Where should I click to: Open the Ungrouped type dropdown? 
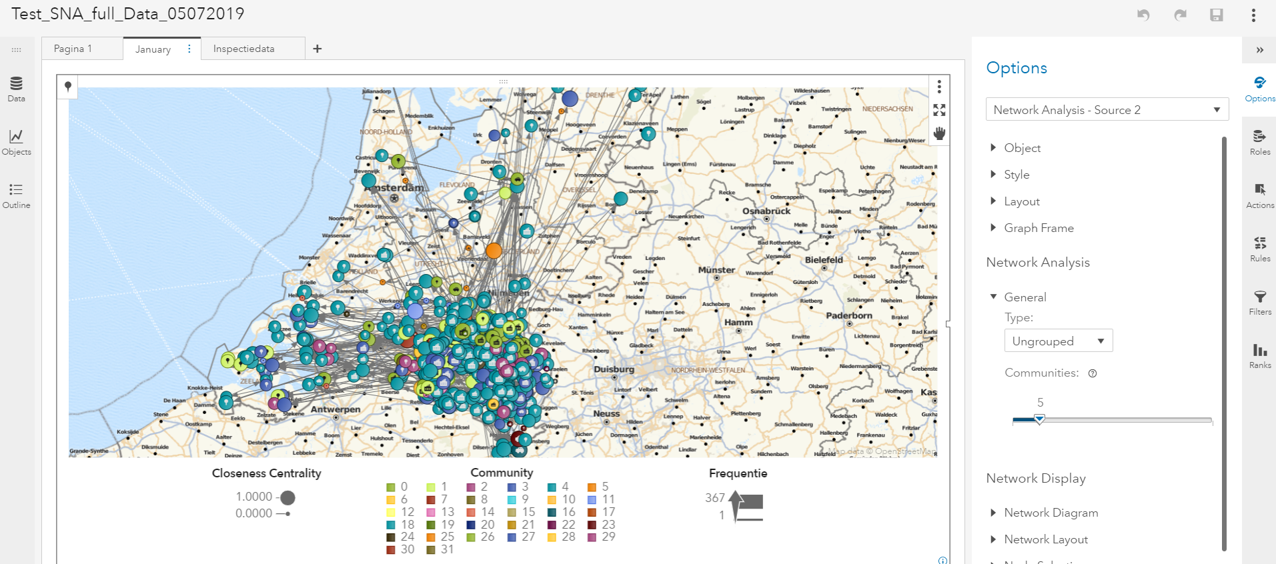[1059, 341]
